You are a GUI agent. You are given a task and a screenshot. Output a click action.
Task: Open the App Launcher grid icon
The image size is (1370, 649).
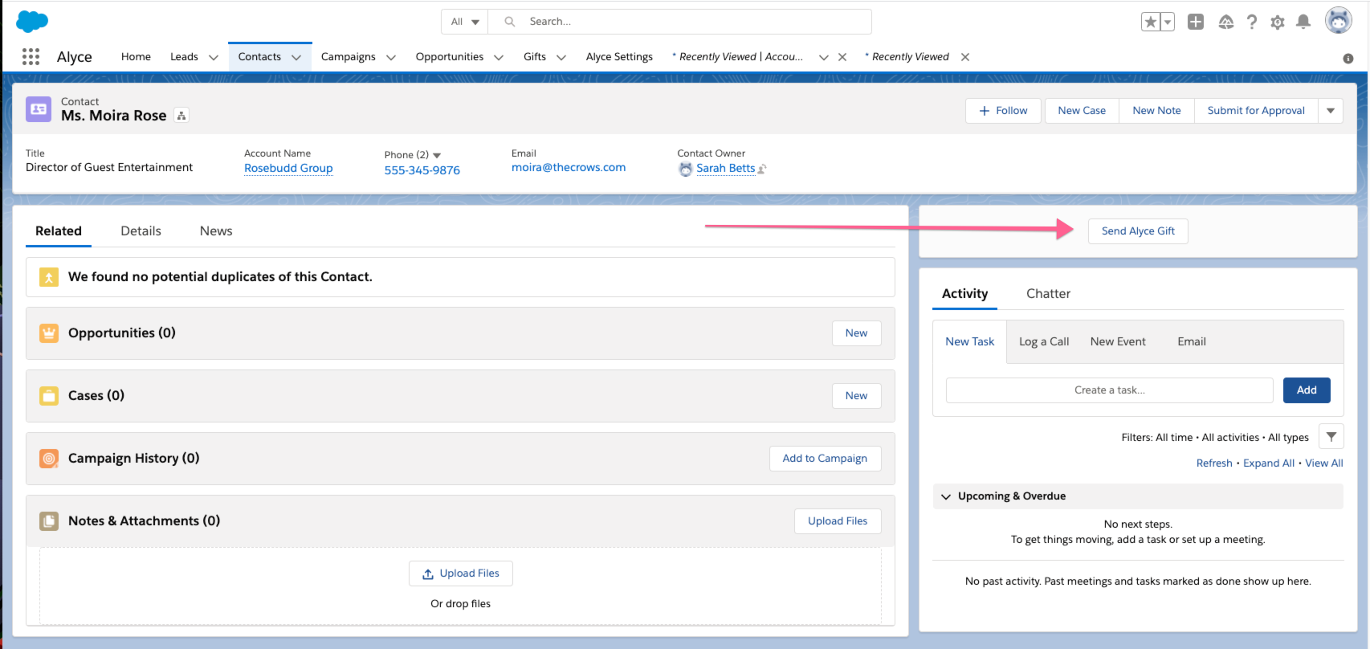pos(31,56)
